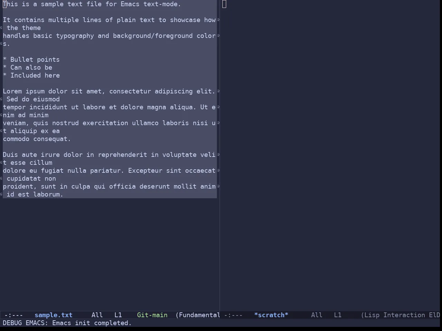Click the L1 line indicator for *scratch*
The height and width of the screenshot is (331, 442).
pyautogui.click(x=338, y=315)
